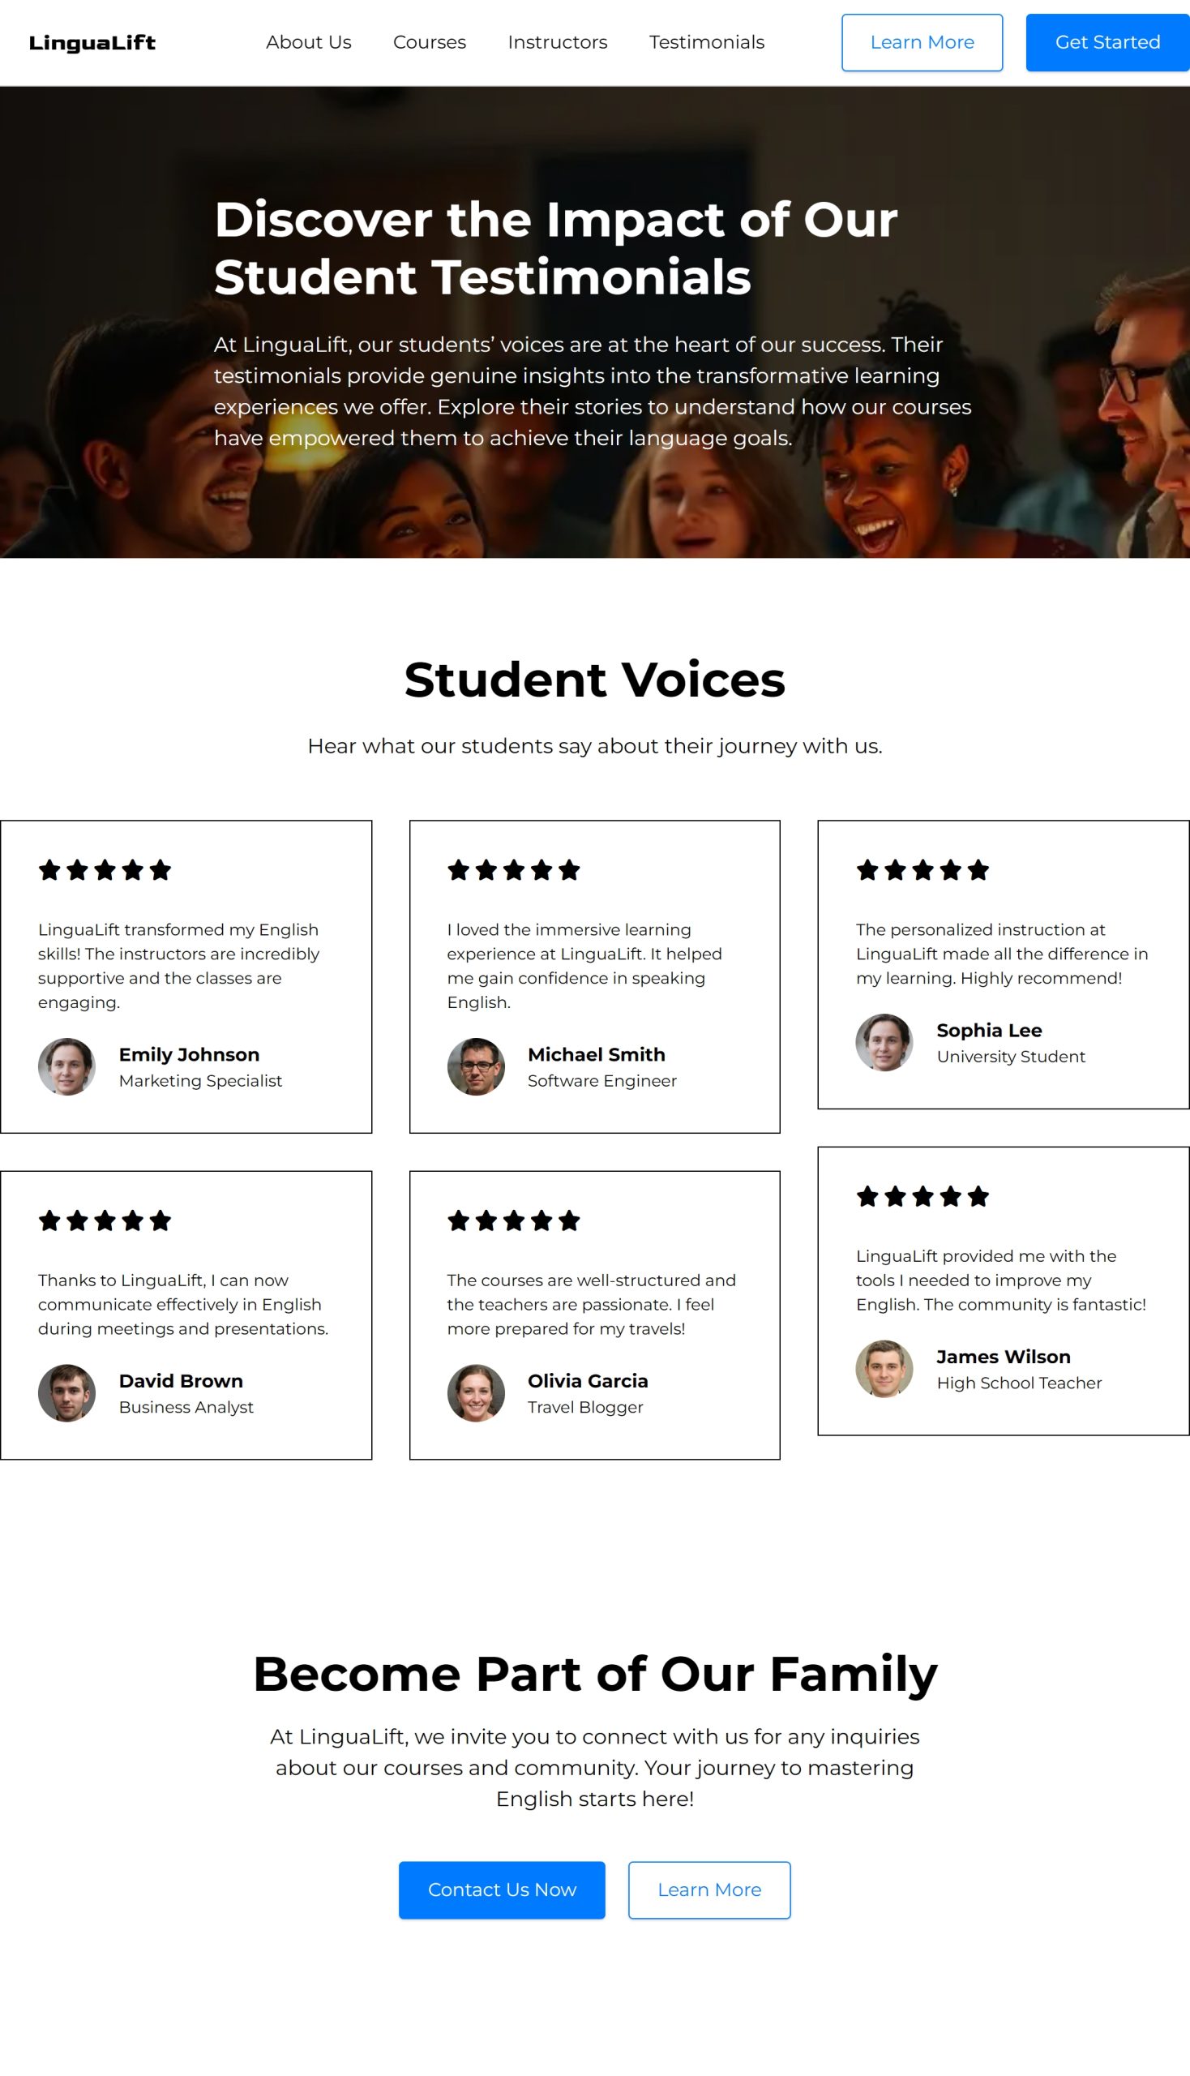Viewport: 1190px width, 2076px height.
Task: Click Emily Johnson's avatar photo
Action: [x=67, y=1066]
